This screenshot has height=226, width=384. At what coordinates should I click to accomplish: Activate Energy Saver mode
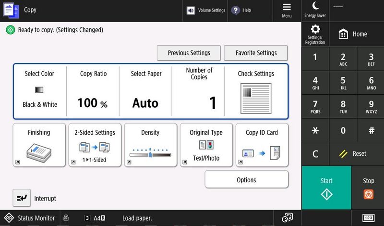click(315, 10)
